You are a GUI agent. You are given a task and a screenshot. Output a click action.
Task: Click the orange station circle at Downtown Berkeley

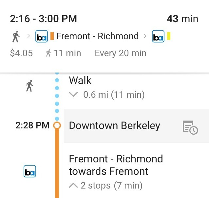(57, 125)
